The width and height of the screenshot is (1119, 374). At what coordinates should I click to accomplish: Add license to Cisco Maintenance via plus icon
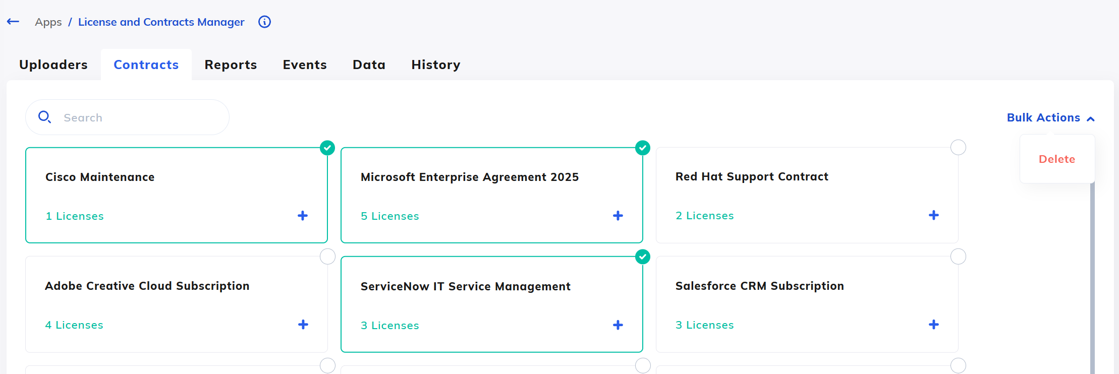tap(303, 216)
